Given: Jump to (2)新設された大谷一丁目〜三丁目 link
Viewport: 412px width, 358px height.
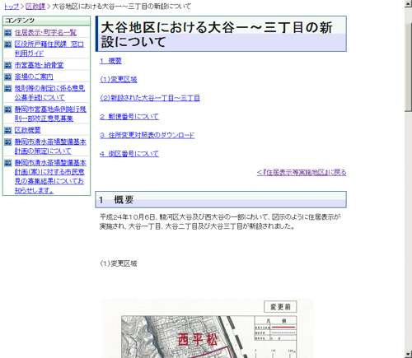Looking at the screenshot, I should pos(150,98).
